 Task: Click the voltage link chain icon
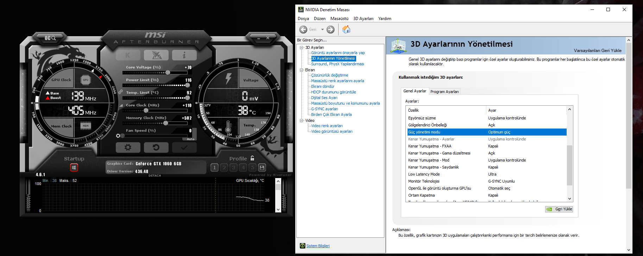[x=120, y=92]
